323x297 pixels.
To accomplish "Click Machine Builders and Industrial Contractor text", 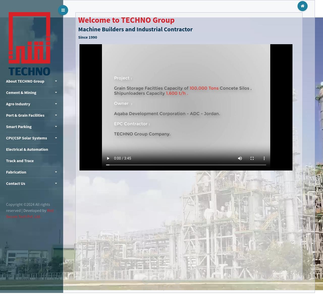I will 136,29.
